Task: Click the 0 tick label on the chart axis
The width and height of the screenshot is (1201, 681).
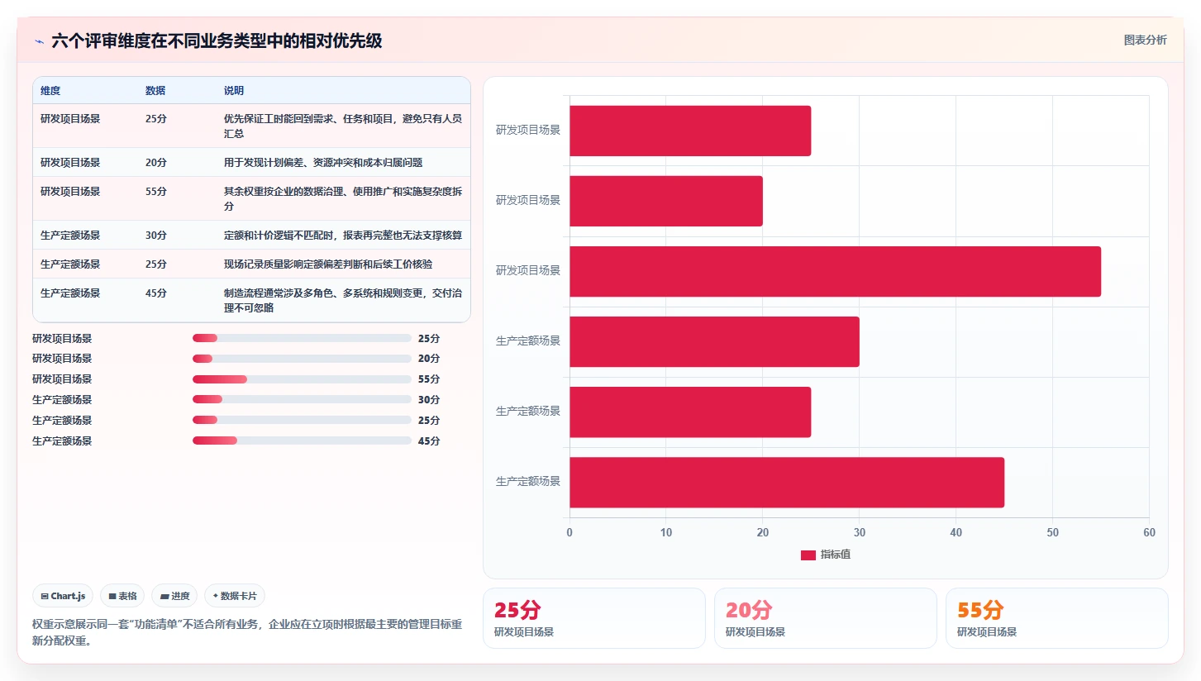Action: point(570,533)
